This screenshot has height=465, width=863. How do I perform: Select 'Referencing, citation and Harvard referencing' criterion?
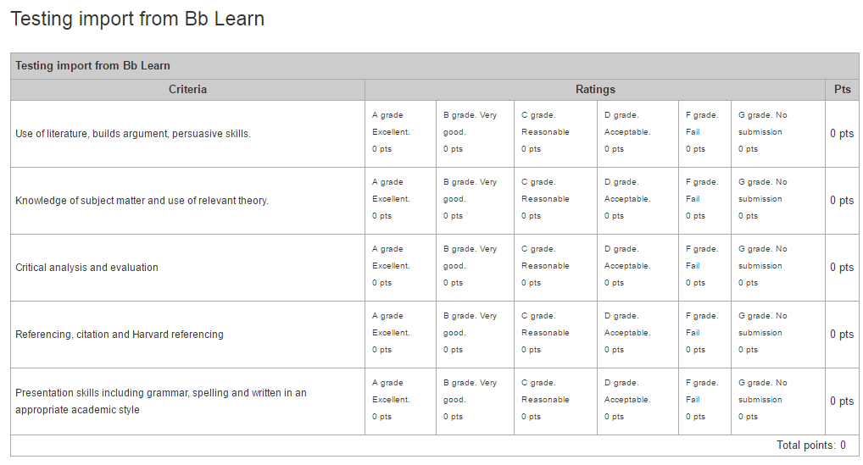(120, 335)
